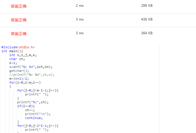Click the scanf("%c %d",&ch,&n); line
The image size is (196, 133).
tap(31, 67)
